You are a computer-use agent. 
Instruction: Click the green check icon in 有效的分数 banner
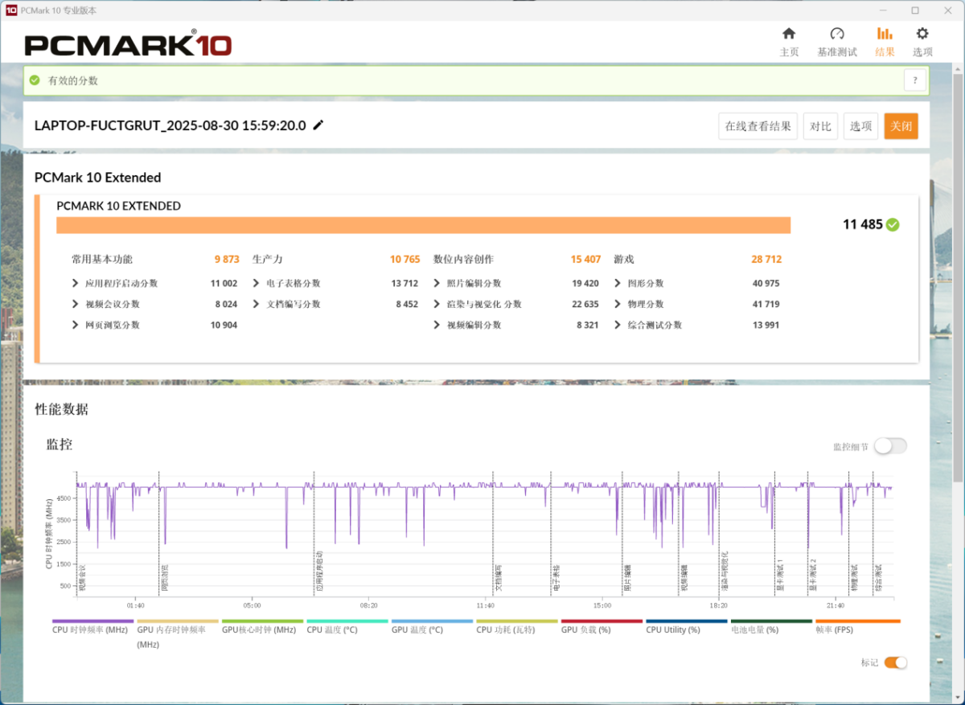point(33,80)
